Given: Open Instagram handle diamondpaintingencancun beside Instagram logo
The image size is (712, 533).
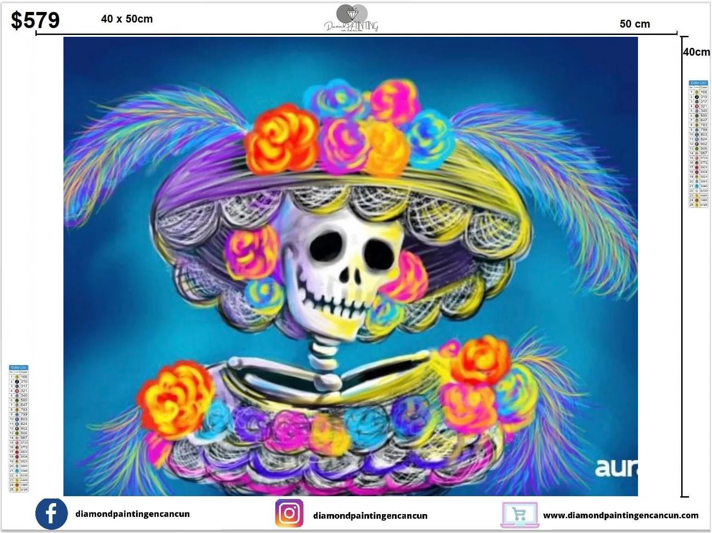Looking at the screenshot, I should (x=370, y=516).
